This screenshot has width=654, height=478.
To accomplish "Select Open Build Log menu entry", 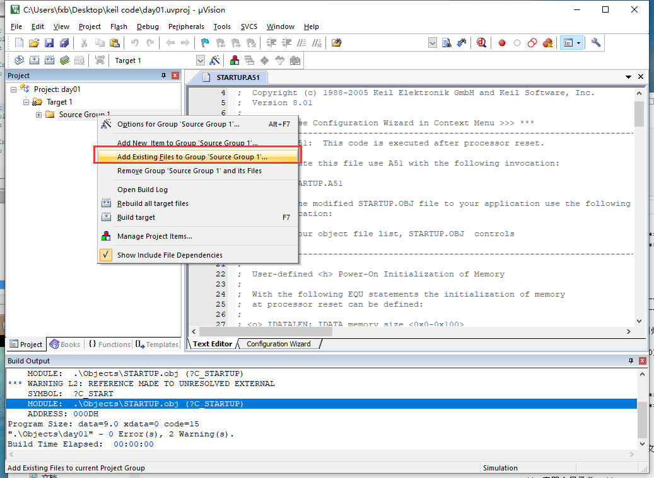I will point(197,190).
